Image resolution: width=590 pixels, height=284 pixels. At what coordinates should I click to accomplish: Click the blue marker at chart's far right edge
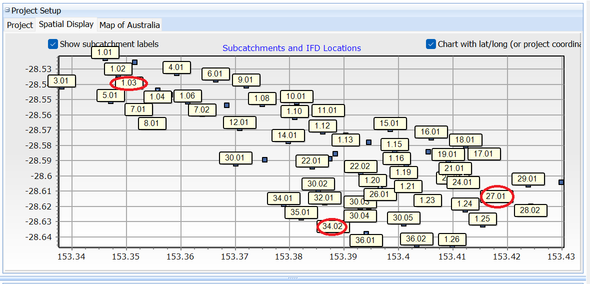561,182
